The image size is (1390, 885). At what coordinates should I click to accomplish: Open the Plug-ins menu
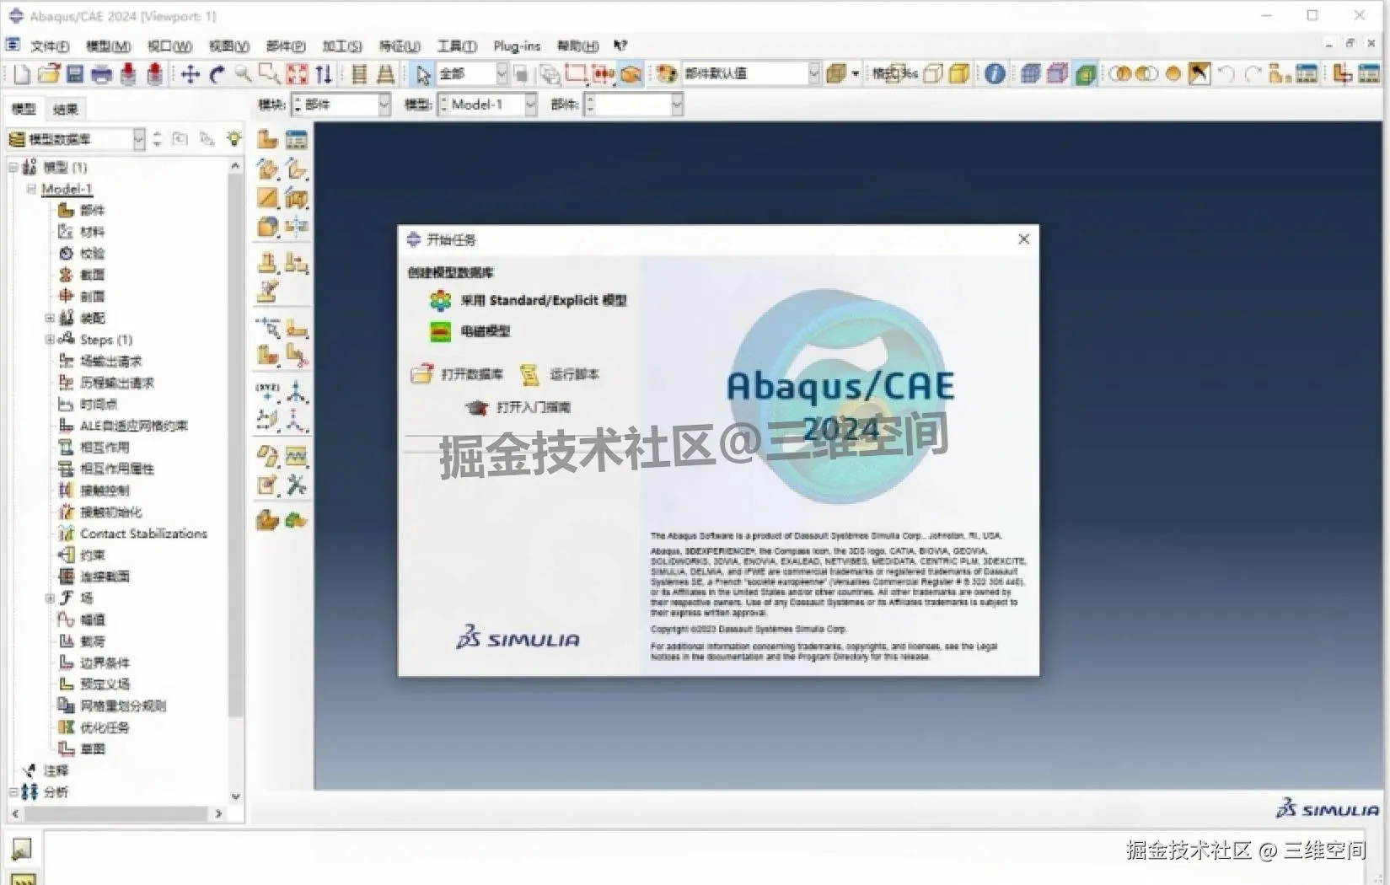click(x=516, y=46)
